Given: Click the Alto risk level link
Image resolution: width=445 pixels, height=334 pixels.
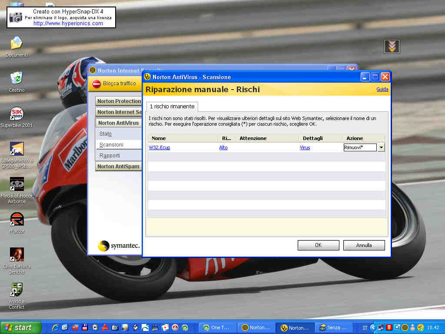Looking at the screenshot, I should [x=223, y=147].
